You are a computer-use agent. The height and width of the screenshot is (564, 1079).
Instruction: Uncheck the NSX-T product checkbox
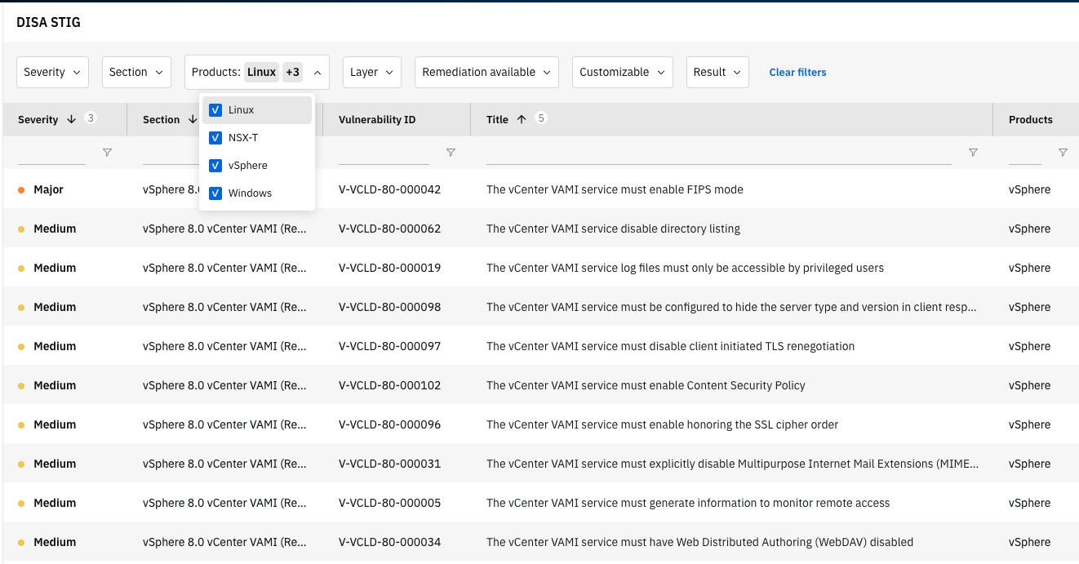click(x=215, y=138)
